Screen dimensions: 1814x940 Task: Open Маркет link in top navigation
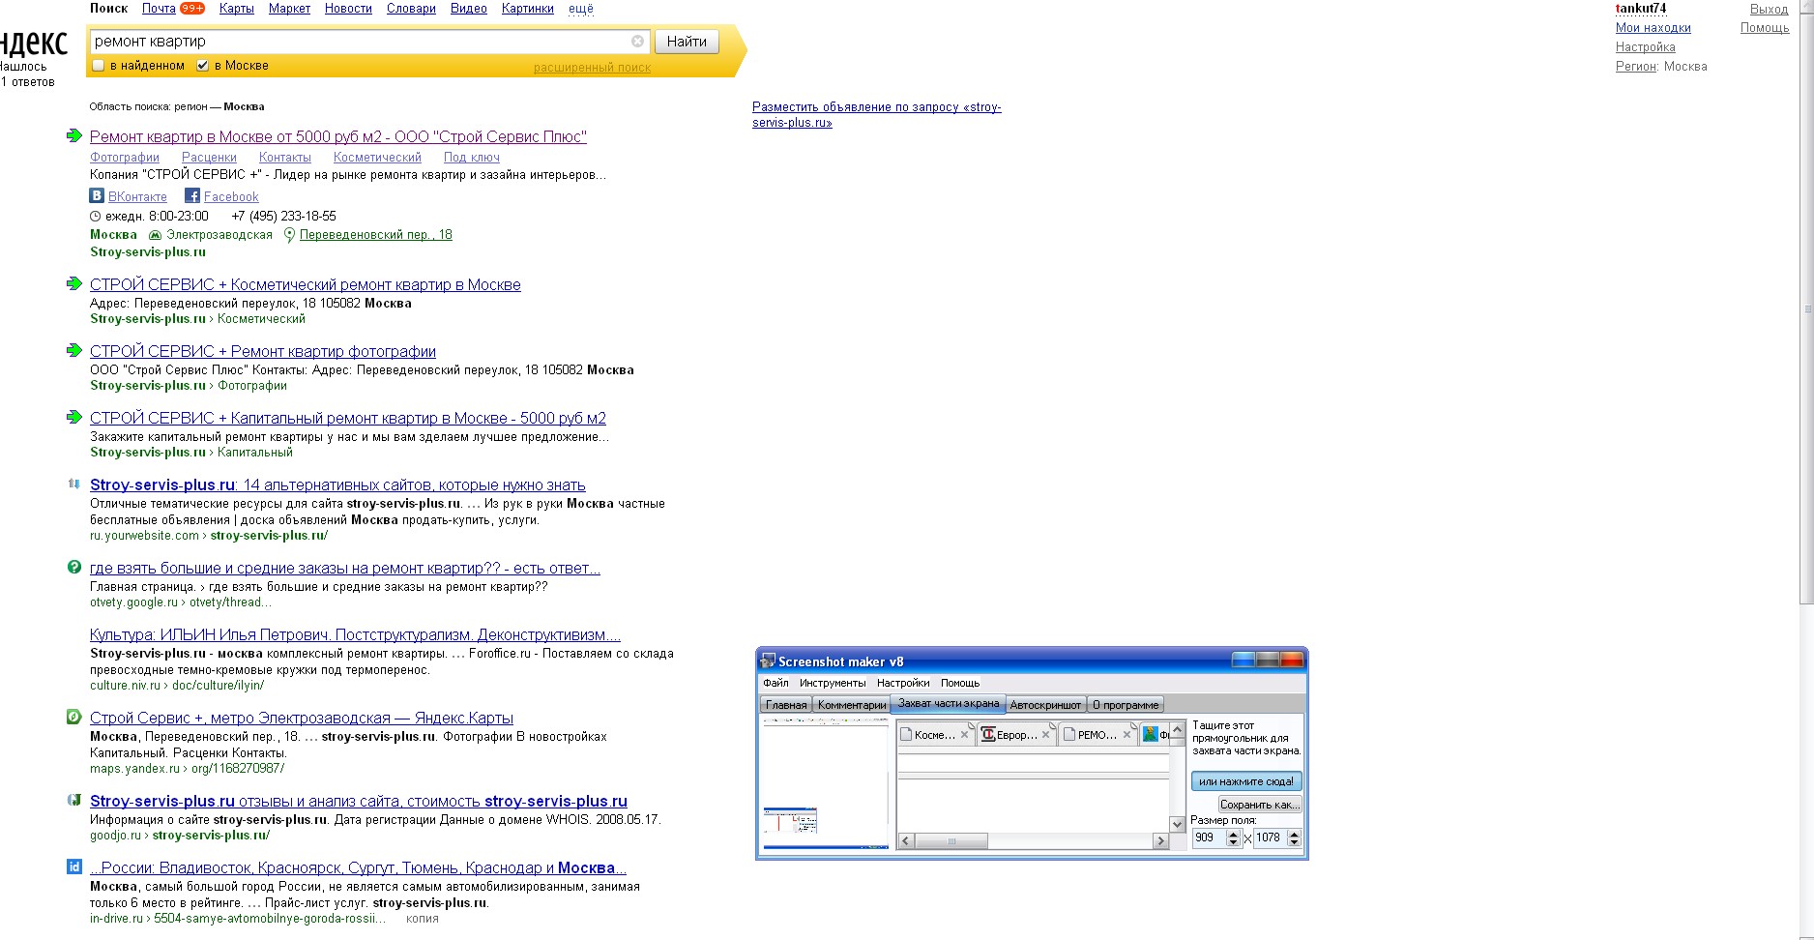(289, 9)
